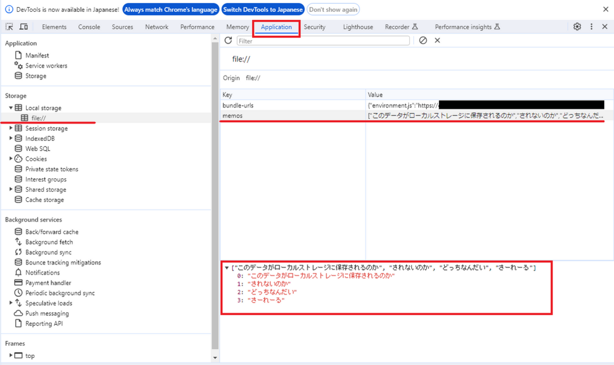Switch to the Network tab
Viewport: 614px width, 365px height.
coord(156,27)
